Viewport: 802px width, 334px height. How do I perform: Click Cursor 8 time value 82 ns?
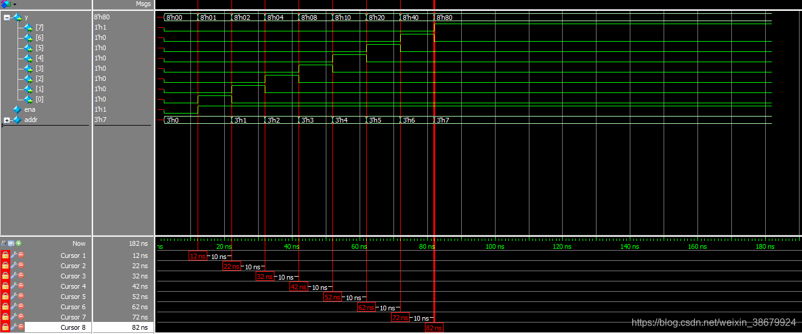(139, 327)
